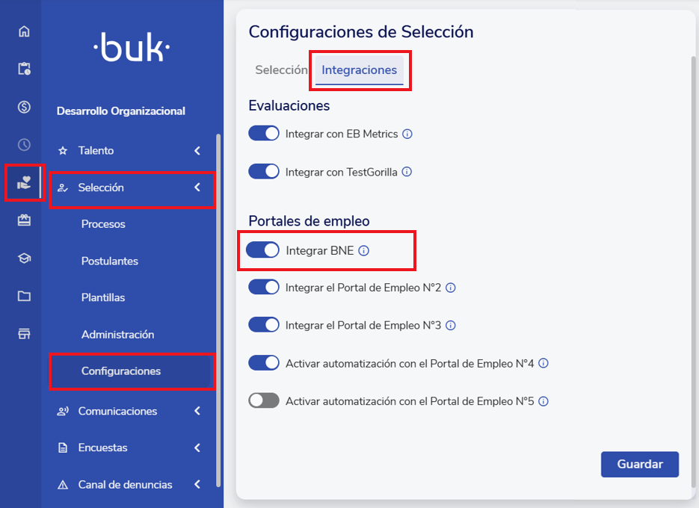This screenshot has height=508, width=699.
Task: Click info icon next to Integrar BNE
Action: 364,251
